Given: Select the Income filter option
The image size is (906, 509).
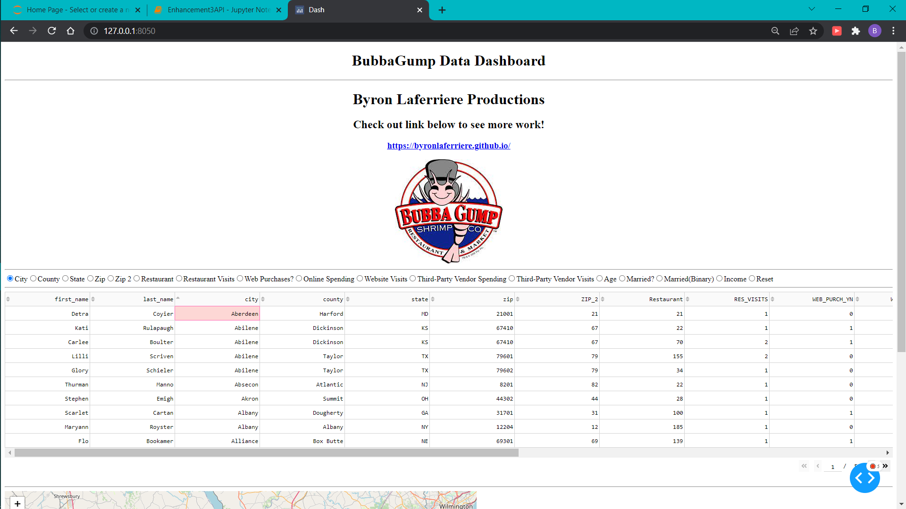Looking at the screenshot, I should pos(719,279).
